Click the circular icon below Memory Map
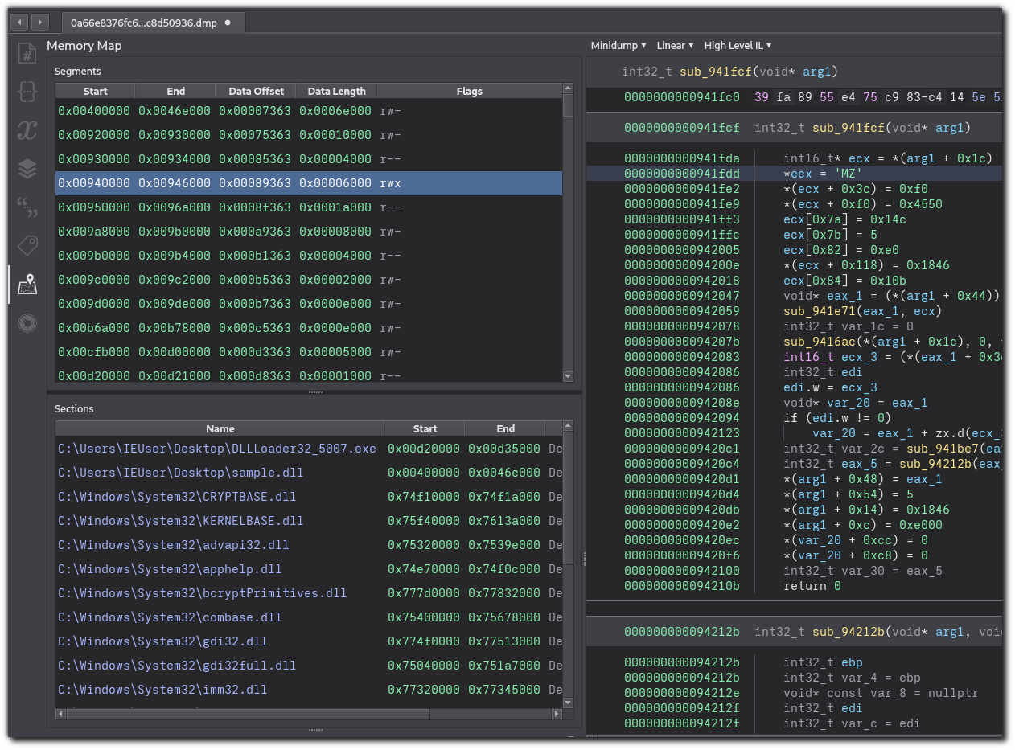This screenshot has height=750, width=1015. point(27,322)
